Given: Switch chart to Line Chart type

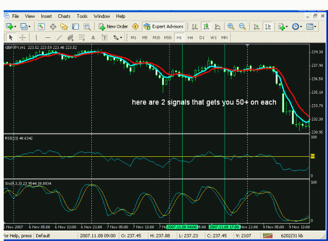Looking at the screenshot, I should (x=218, y=27).
